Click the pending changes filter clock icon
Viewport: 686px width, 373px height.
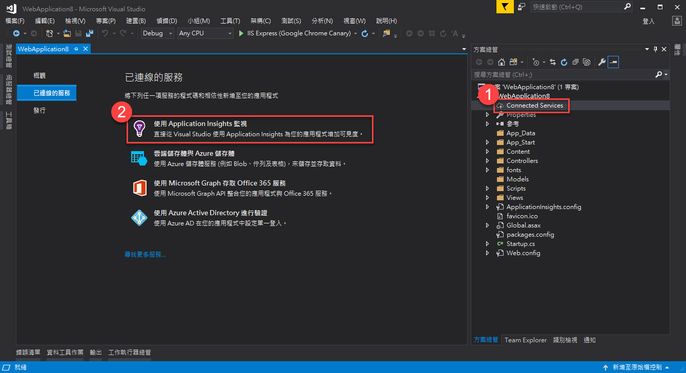pyautogui.click(x=536, y=62)
